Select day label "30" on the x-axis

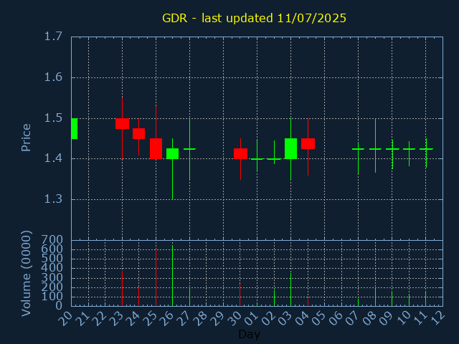(x=234, y=318)
